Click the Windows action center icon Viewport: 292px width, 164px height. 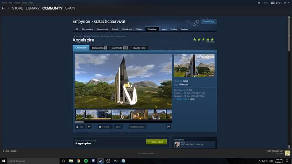coord(287,161)
